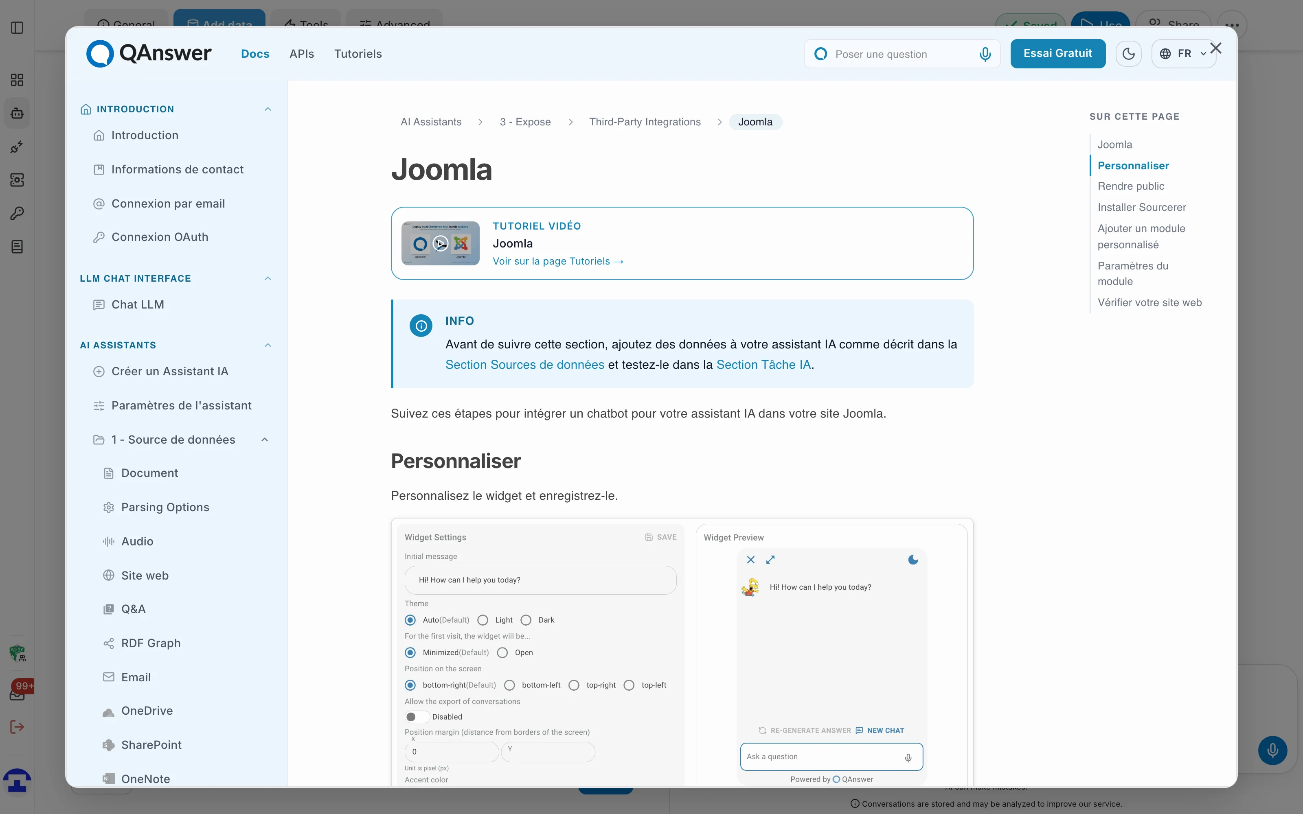
Task: Open the '3 - Expose' breadcrumb link
Action: (525, 122)
